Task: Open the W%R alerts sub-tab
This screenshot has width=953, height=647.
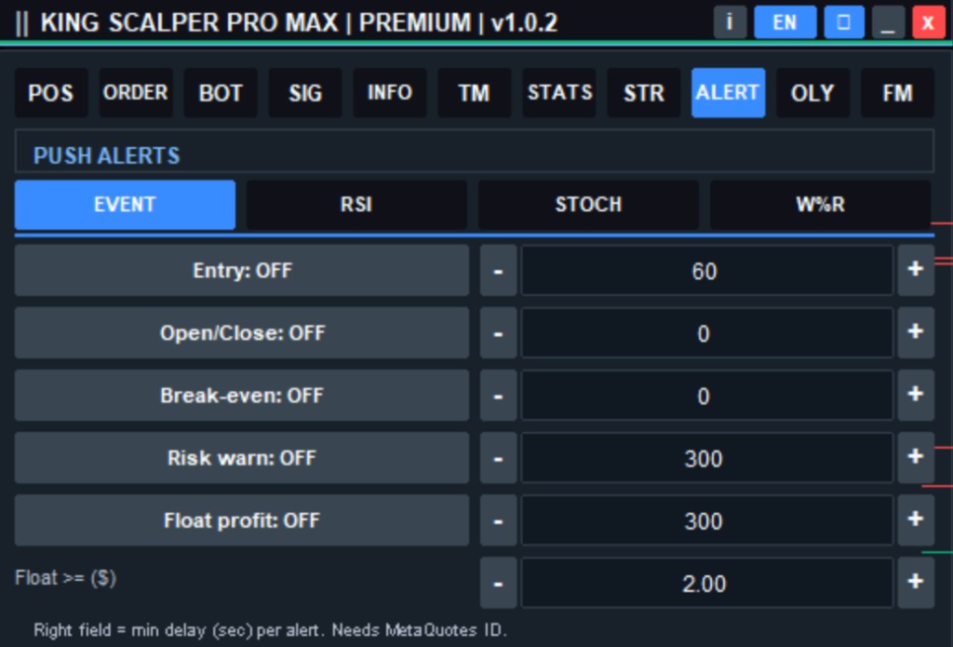Action: tap(821, 205)
